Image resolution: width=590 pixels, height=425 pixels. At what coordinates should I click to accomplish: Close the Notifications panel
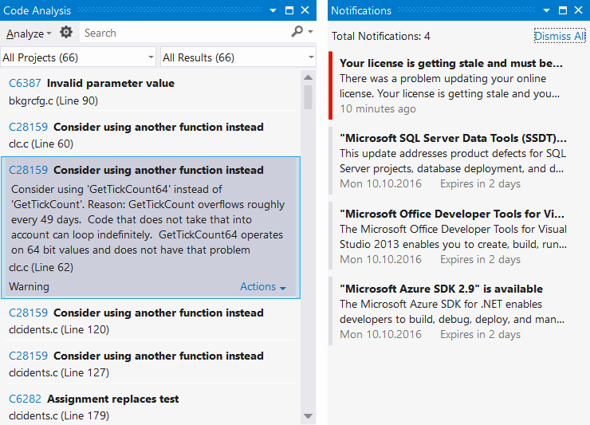tap(579, 10)
